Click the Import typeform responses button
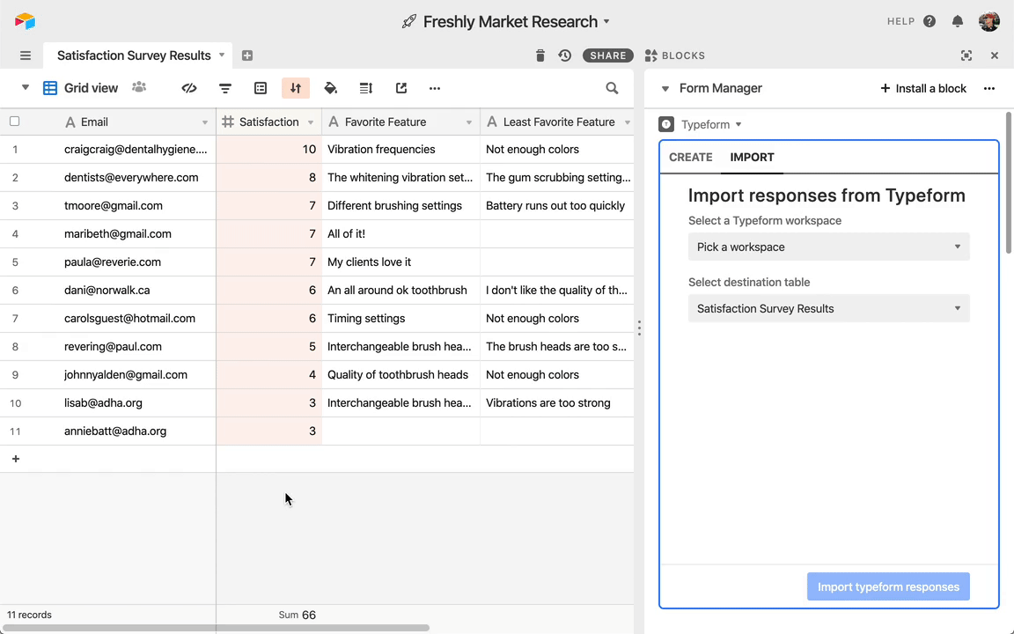Screen dimensions: 1014x634 pos(888,586)
